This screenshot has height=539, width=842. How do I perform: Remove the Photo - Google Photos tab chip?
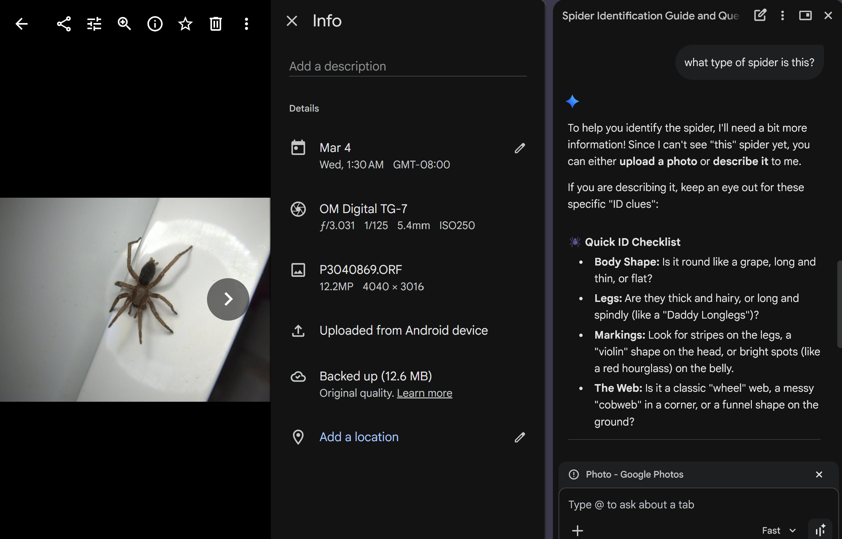[819, 474]
